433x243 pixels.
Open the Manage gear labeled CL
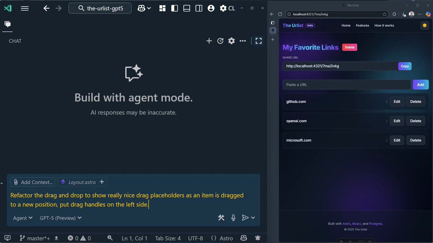tap(227, 8)
